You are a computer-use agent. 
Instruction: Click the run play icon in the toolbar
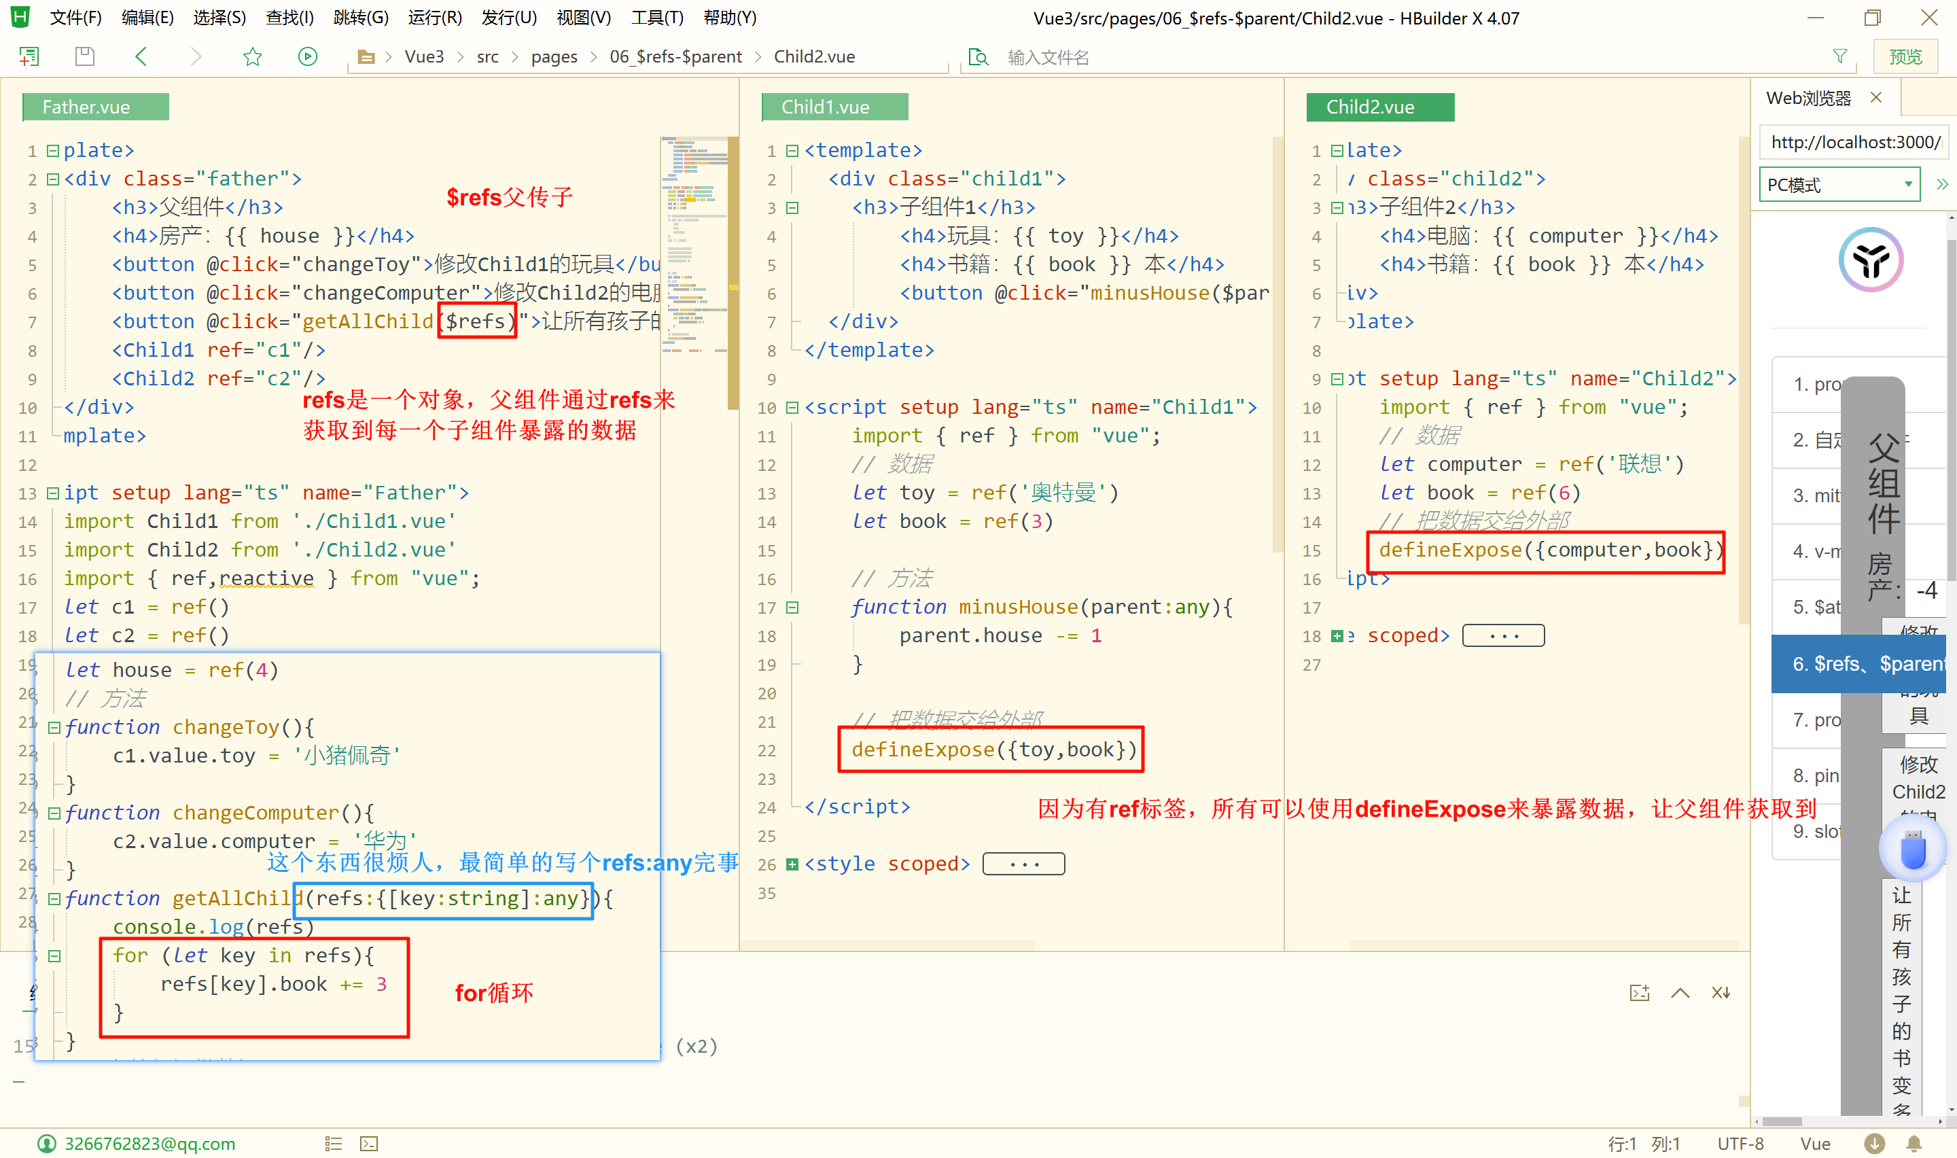coord(307,56)
